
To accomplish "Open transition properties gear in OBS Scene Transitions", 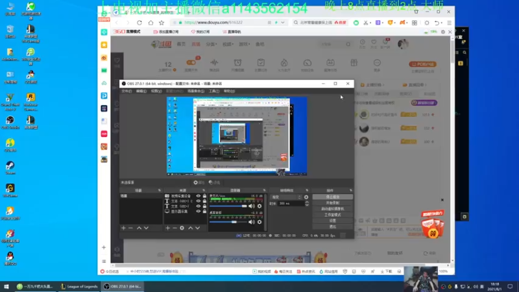I will point(306,197).
